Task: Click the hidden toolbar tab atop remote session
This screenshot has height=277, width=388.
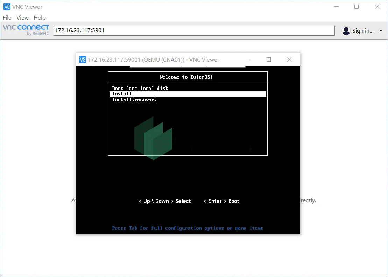Action: (188, 66)
